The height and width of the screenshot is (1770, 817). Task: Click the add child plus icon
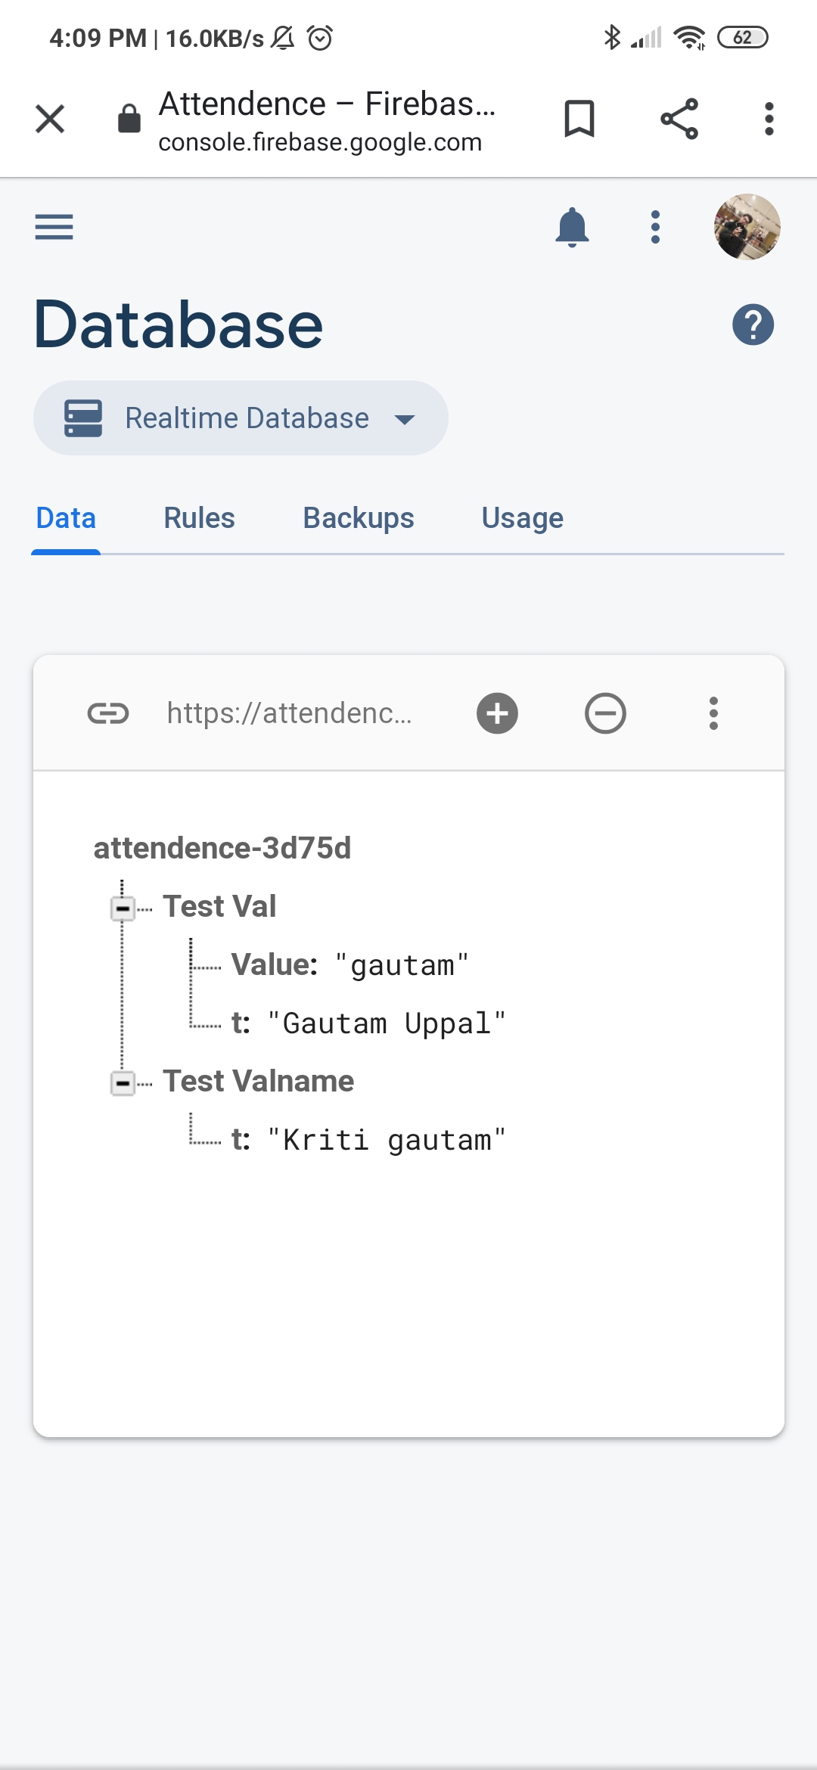tap(497, 713)
